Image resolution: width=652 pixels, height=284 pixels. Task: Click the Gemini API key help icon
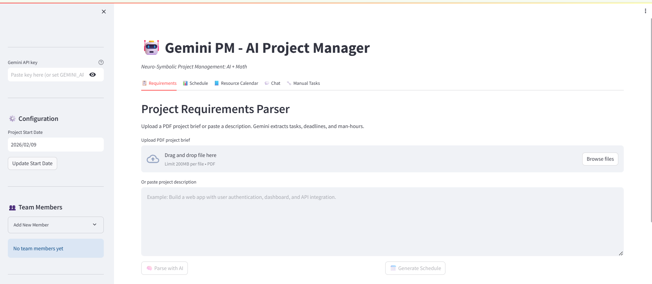[101, 62]
